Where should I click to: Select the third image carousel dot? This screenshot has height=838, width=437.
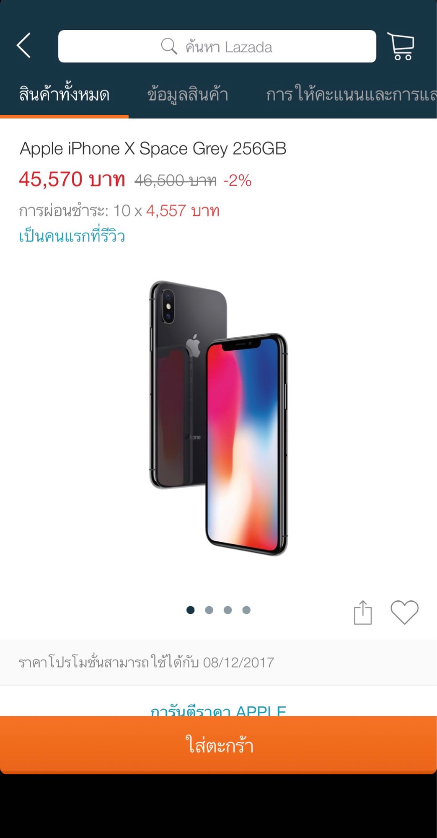[228, 610]
